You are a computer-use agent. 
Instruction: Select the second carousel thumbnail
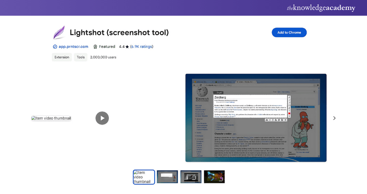[167, 177]
